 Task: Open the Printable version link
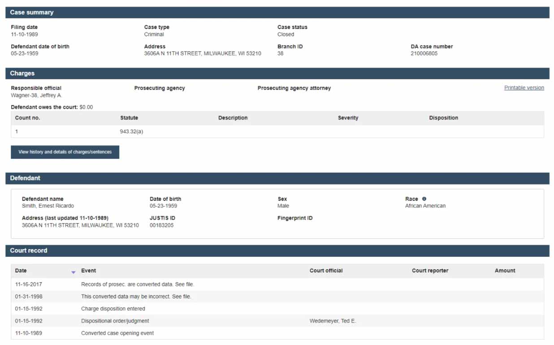pos(524,88)
